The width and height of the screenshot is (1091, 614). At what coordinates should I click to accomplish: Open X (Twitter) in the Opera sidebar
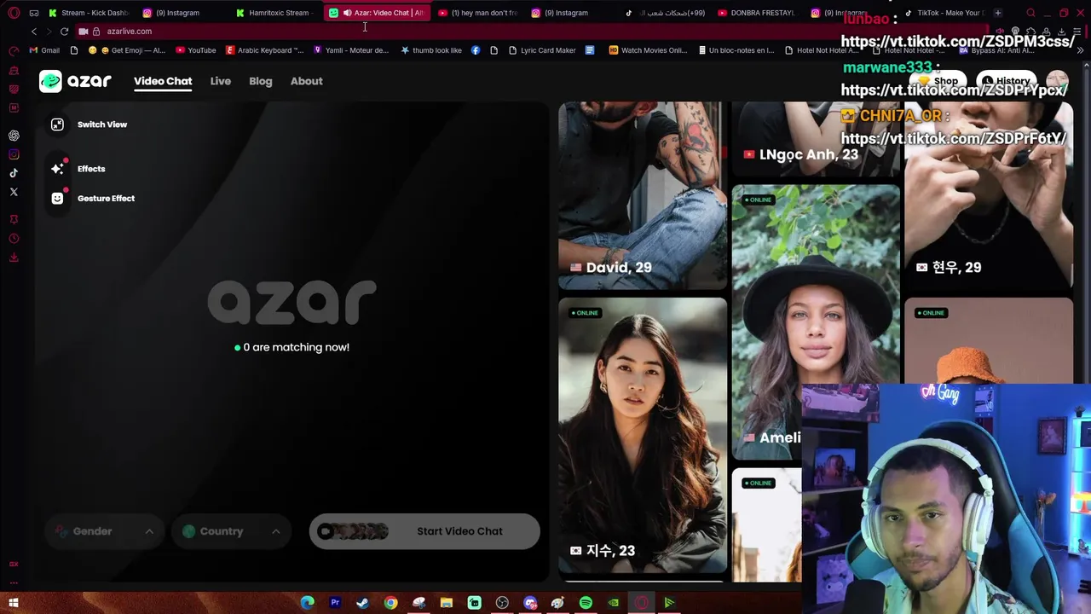tap(14, 192)
